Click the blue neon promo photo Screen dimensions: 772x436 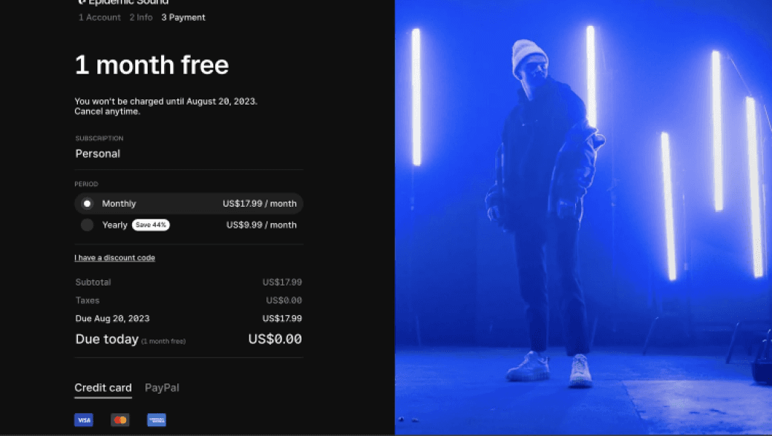[x=583, y=217]
